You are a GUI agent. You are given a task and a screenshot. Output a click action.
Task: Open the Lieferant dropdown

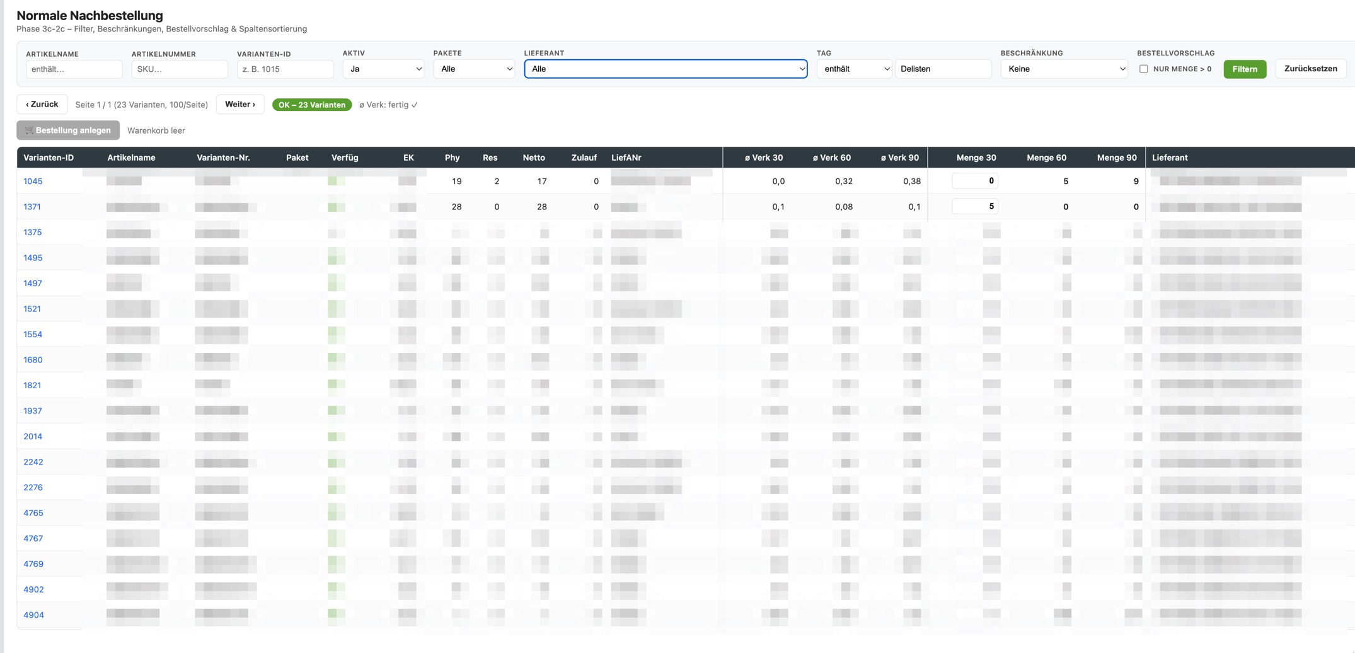point(666,69)
